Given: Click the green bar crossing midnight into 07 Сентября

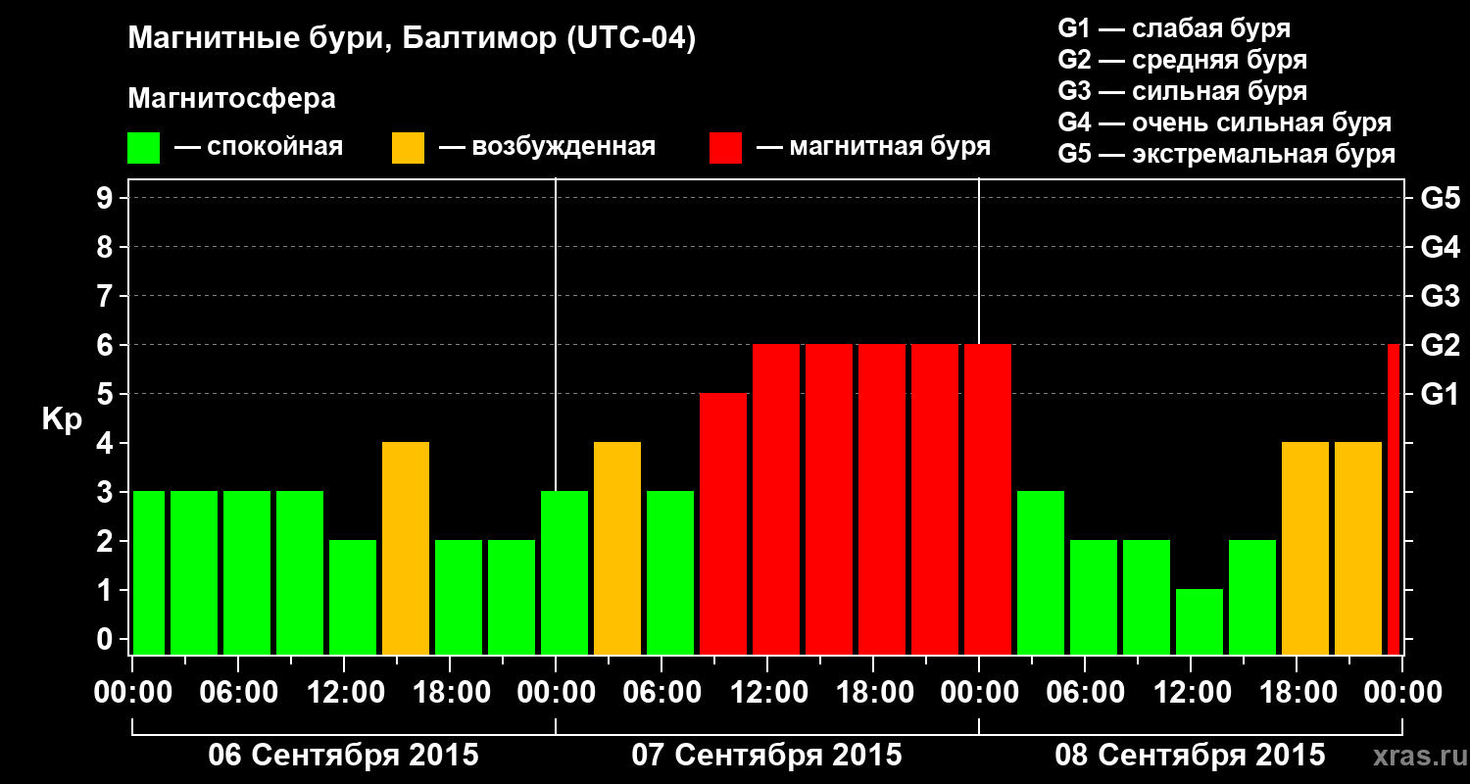Looking at the screenshot, I should (564, 573).
